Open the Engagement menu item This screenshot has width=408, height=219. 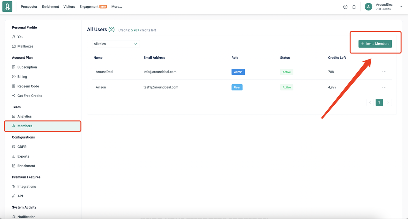click(x=89, y=7)
